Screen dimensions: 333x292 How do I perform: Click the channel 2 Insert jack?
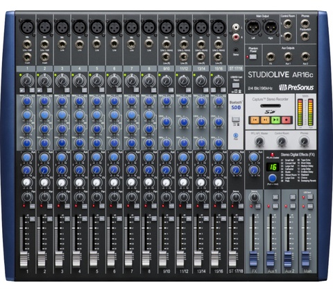pos(44,57)
